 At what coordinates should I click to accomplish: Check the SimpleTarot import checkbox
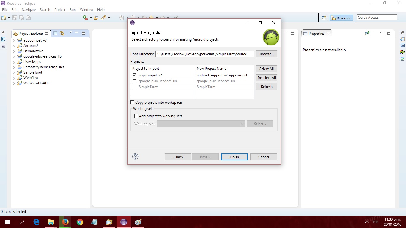(x=135, y=87)
